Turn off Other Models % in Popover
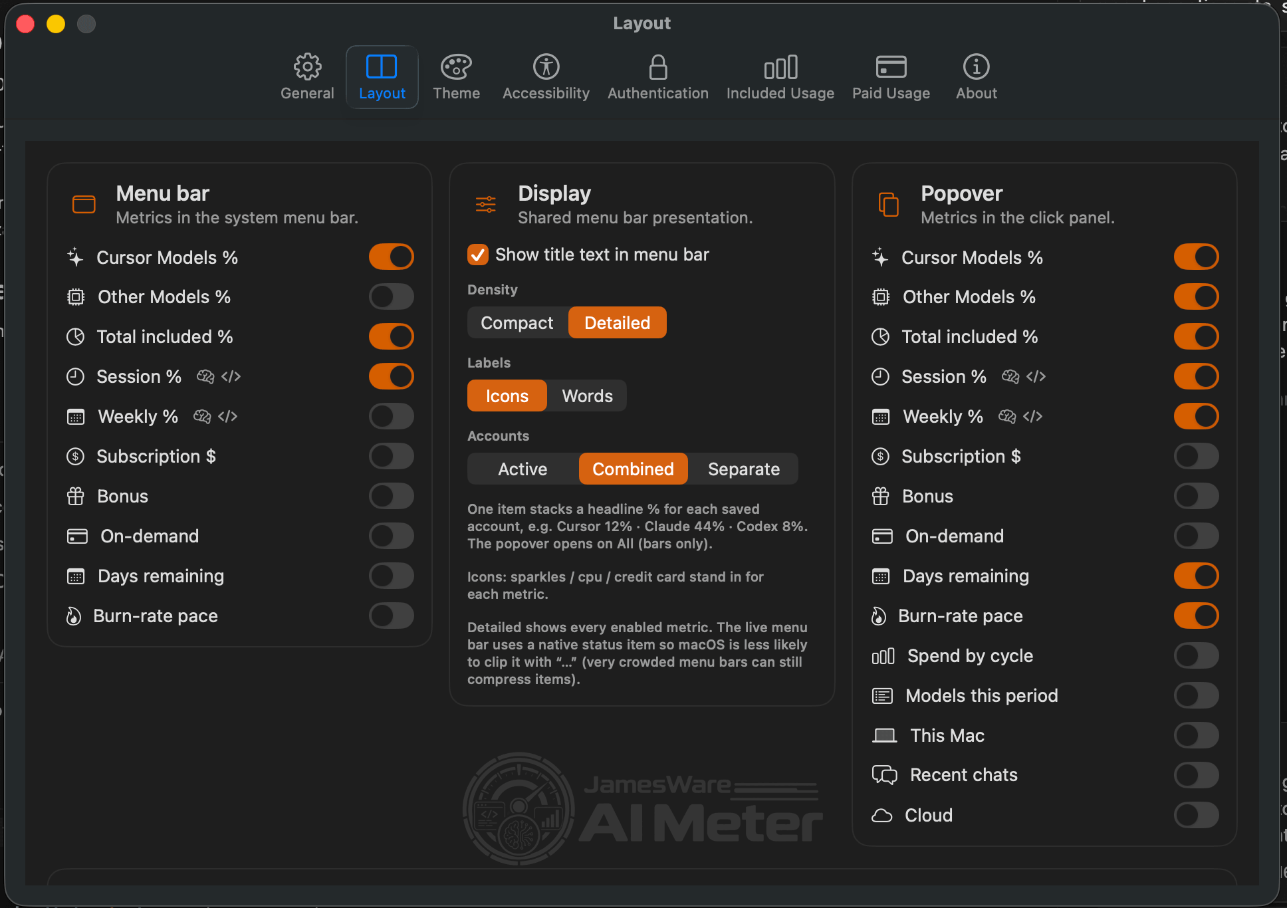1287x908 pixels. [1197, 297]
